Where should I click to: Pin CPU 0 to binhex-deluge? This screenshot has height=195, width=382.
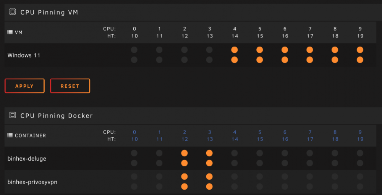click(134, 153)
